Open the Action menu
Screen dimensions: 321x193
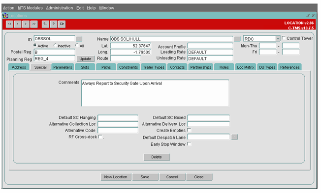pyautogui.click(x=8, y=8)
